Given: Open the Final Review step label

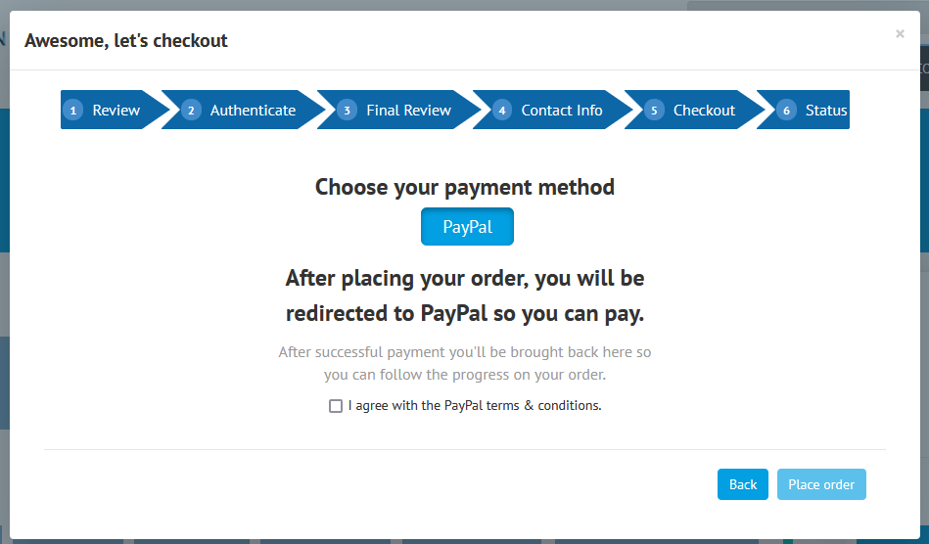Looking at the screenshot, I should (x=408, y=111).
